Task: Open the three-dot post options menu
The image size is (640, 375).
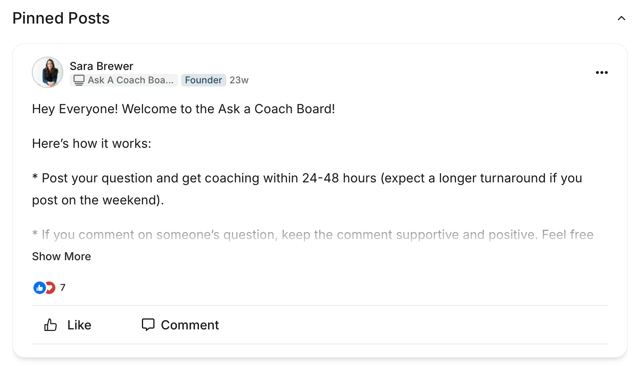Action: pyautogui.click(x=601, y=73)
